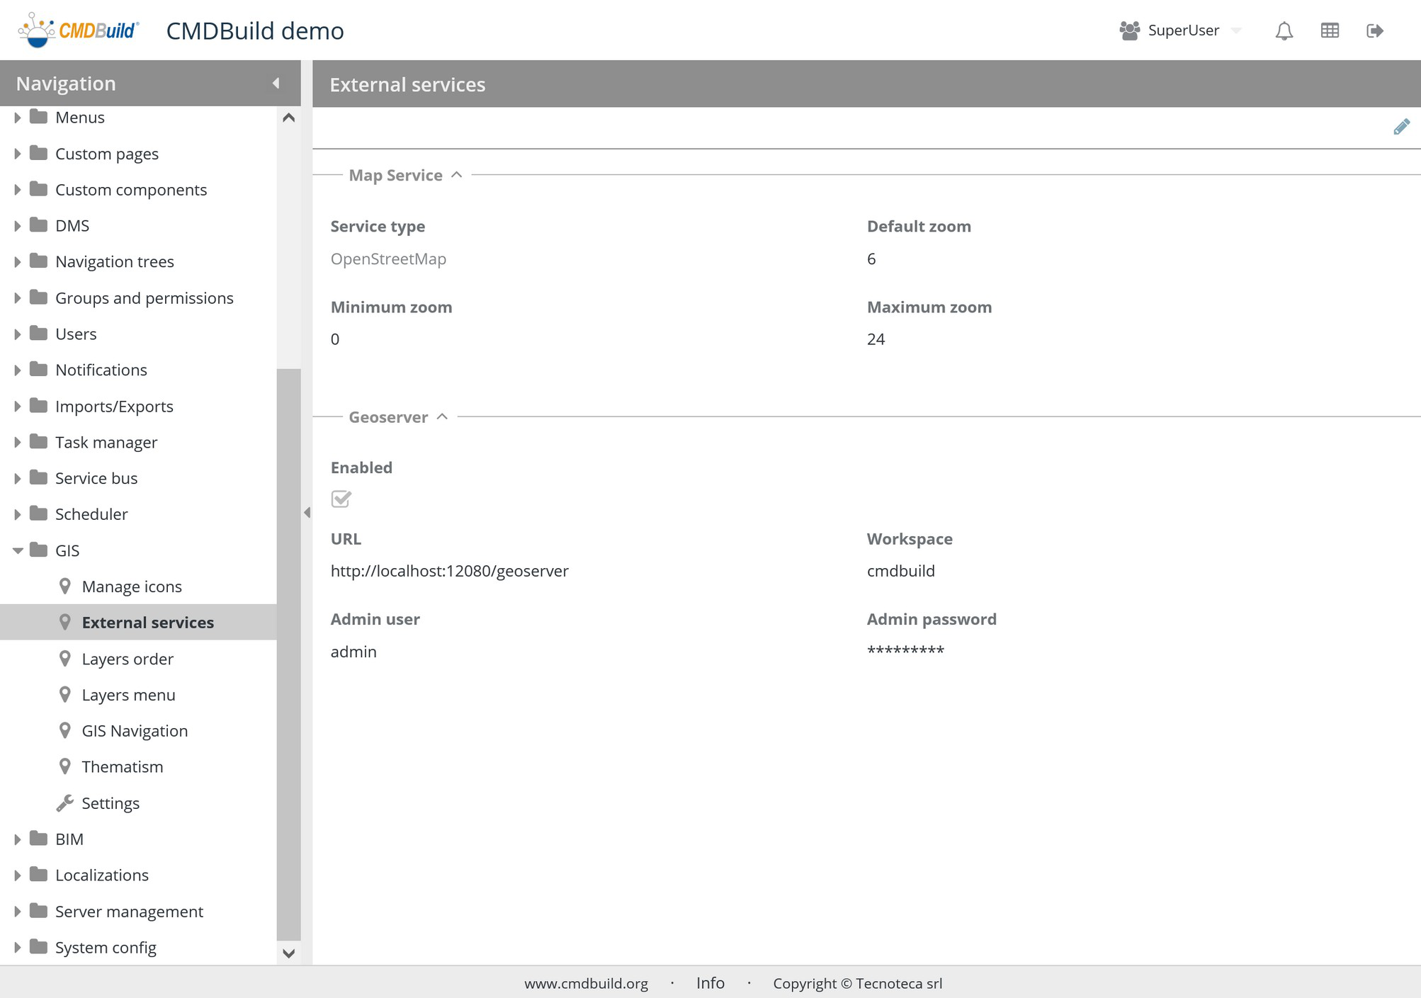This screenshot has height=998, width=1421.
Task: Collapse the Geoserver fieldset
Action: pos(443,416)
